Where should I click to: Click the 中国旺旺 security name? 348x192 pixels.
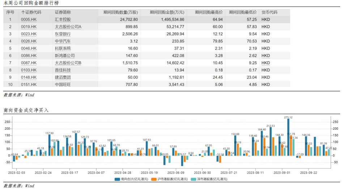coord(63,84)
